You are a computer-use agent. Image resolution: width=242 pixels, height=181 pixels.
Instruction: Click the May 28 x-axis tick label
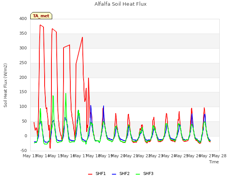220,156
